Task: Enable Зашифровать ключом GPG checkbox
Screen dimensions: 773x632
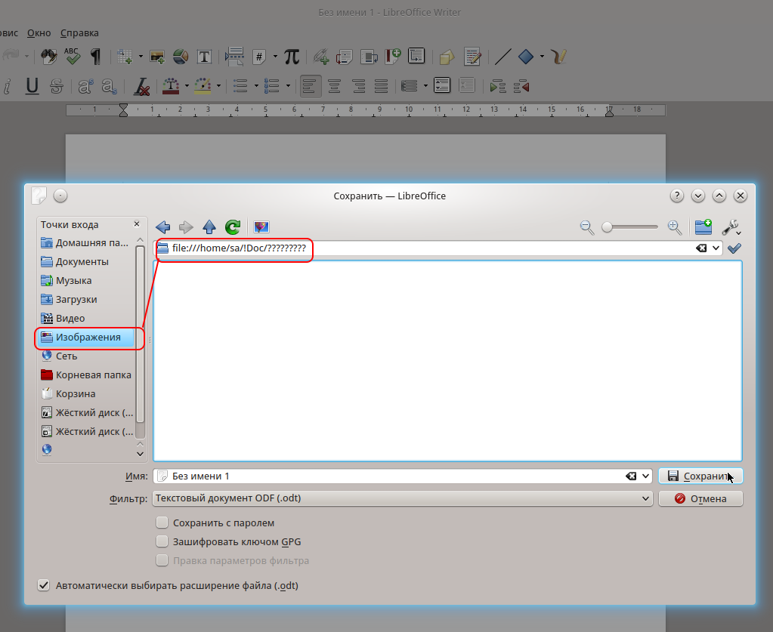Action: coord(162,541)
